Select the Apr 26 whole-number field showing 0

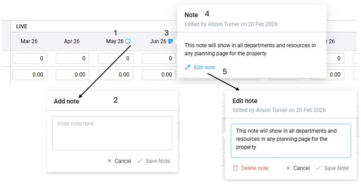tap(72, 58)
